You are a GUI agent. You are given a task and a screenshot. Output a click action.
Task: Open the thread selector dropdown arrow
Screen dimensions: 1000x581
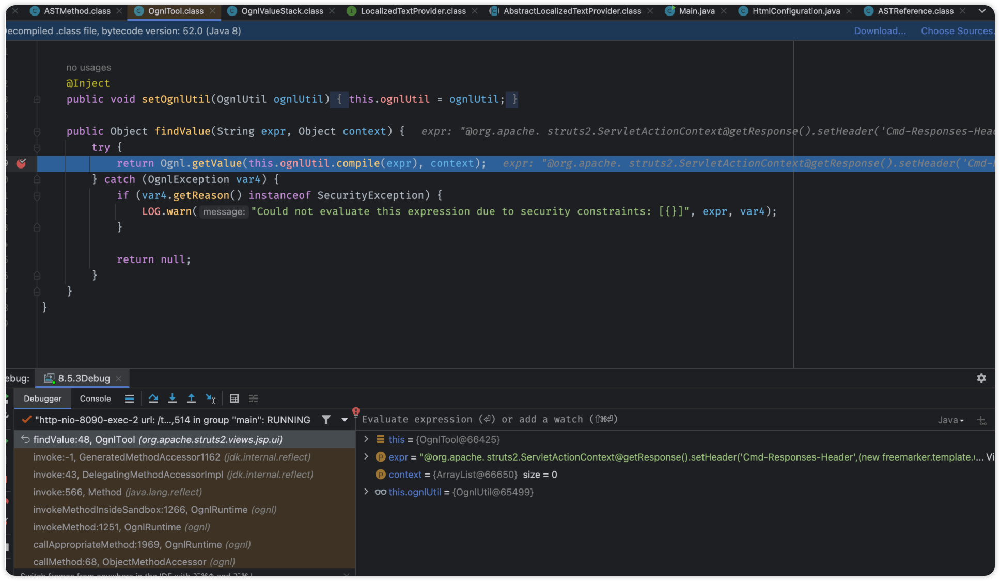point(345,420)
